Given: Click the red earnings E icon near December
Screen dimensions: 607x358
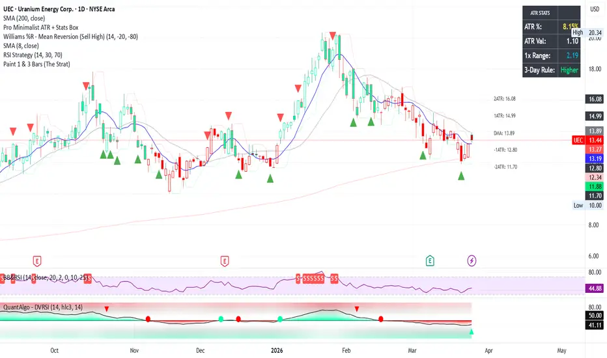Looking at the screenshot, I should [225, 261].
